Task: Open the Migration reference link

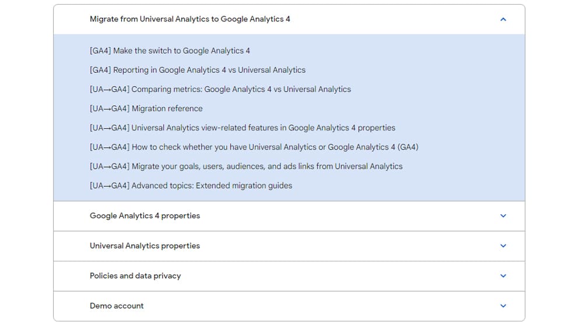Action: click(146, 109)
